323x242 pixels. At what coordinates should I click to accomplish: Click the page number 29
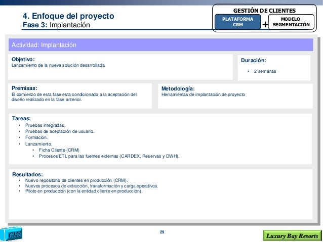click(162, 232)
